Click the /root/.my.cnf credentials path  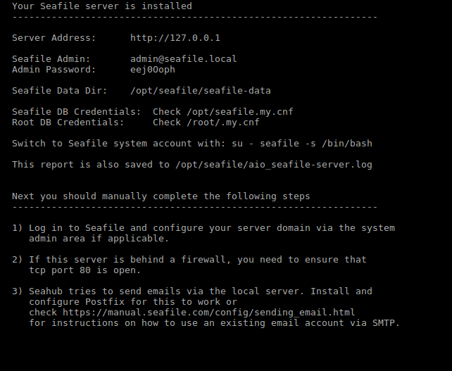(x=223, y=122)
